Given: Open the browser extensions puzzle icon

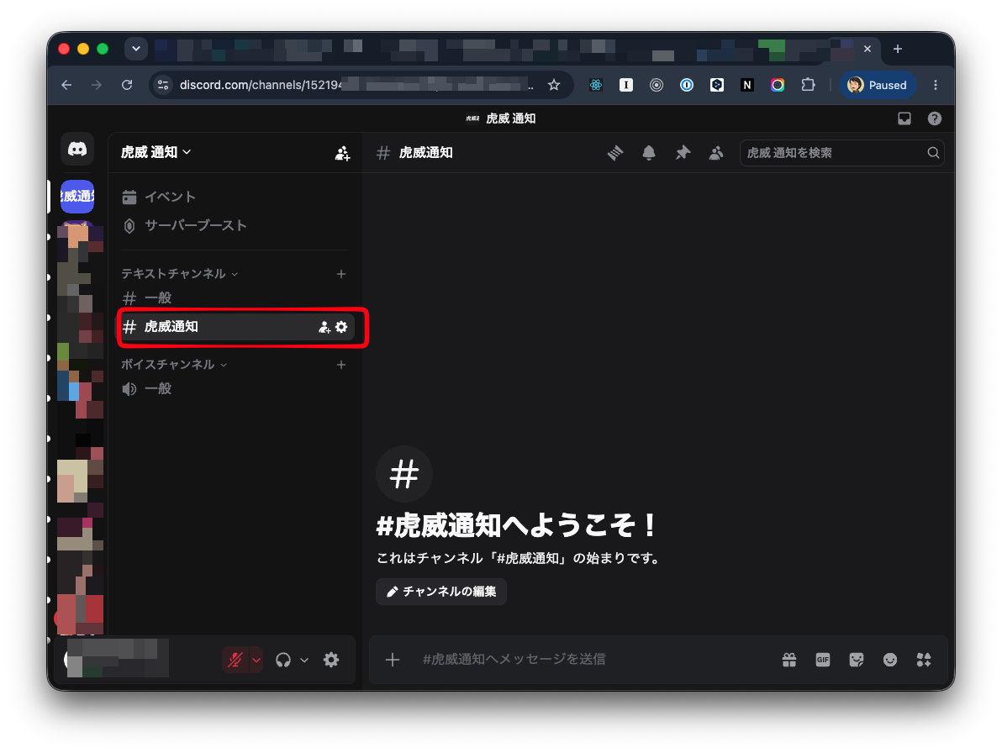Looking at the screenshot, I should pos(808,85).
